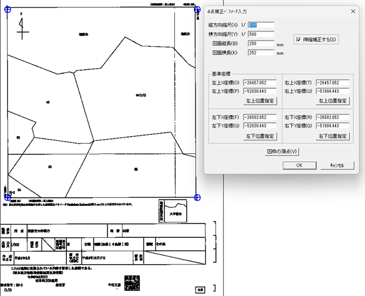Click the bottom-right blue corner registration marker

197,197
